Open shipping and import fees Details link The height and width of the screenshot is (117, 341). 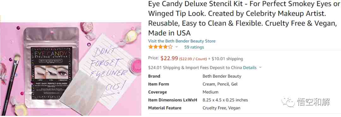250,68
